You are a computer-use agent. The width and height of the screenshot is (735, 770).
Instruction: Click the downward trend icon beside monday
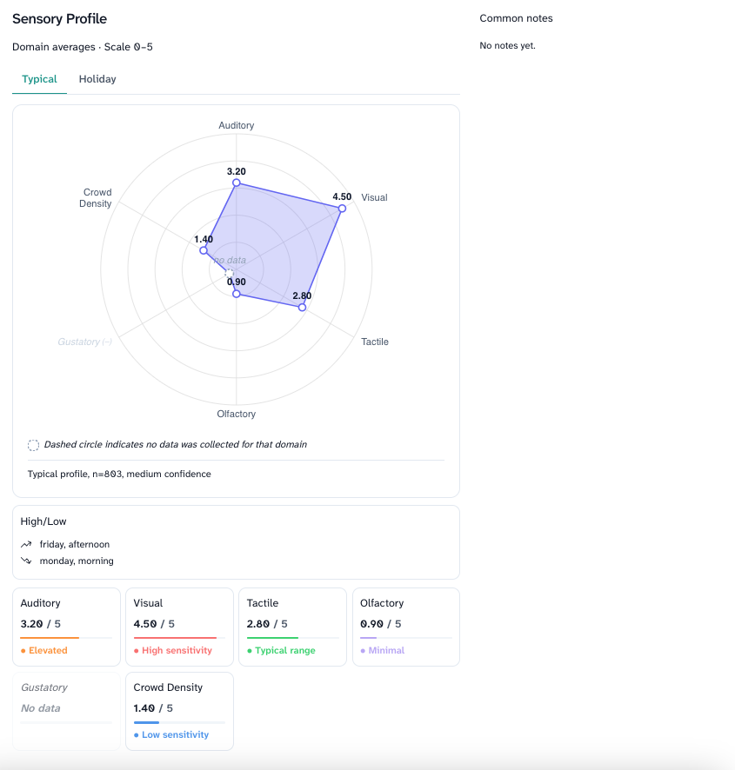click(x=26, y=561)
